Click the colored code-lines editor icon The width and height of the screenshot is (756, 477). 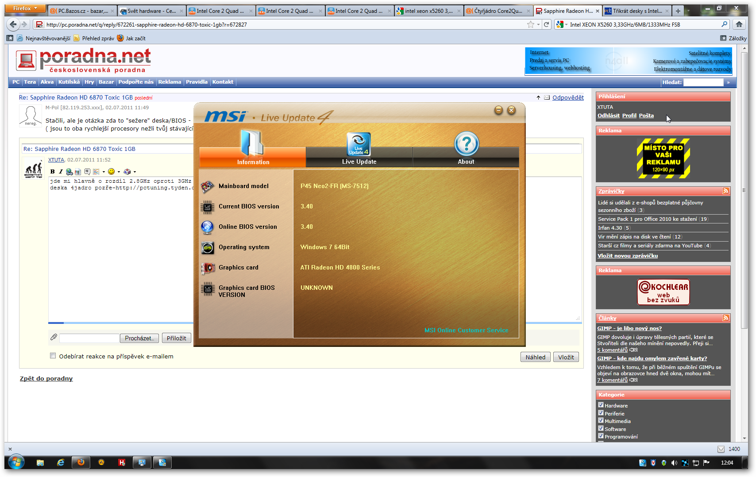coord(96,172)
